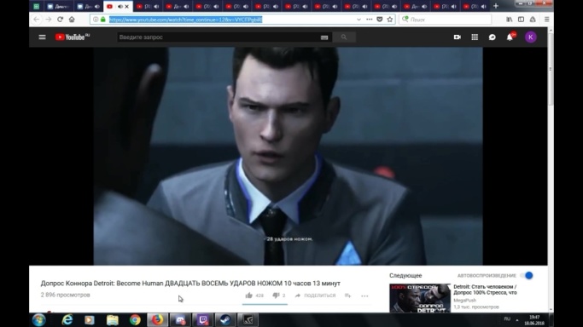Click the upload video camera icon

[x=458, y=37]
